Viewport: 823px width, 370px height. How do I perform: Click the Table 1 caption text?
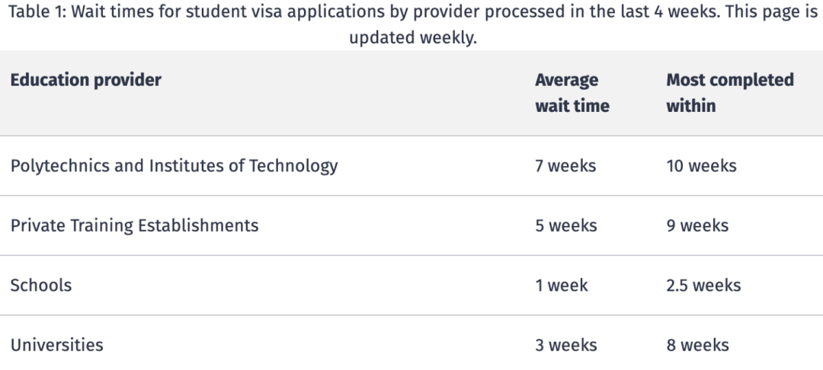click(413, 24)
